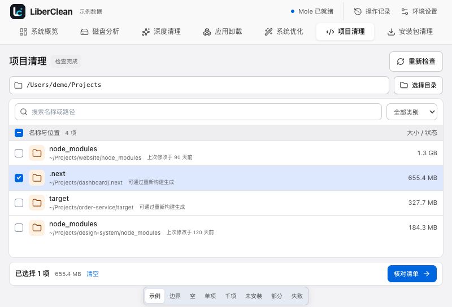Viewport: 452px width, 307px height.
Task: Check the website node_modules checkbox
Action: click(19, 153)
